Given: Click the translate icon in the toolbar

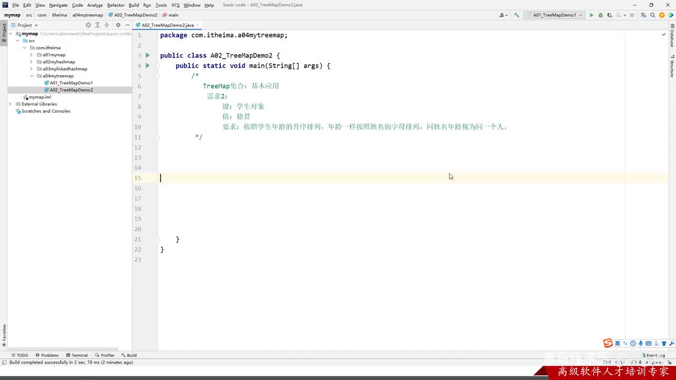Looking at the screenshot, I should (x=643, y=15).
